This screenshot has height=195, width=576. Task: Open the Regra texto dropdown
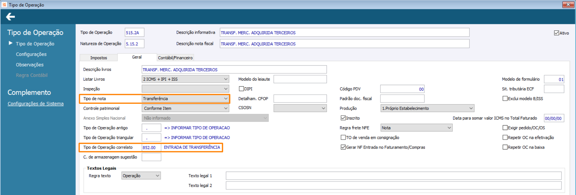[x=141, y=176]
